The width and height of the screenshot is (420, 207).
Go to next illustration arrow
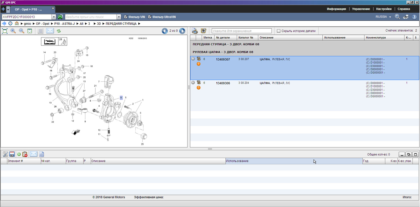182,31
